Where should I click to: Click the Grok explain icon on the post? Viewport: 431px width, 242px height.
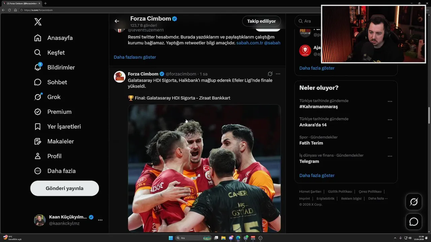(x=270, y=74)
